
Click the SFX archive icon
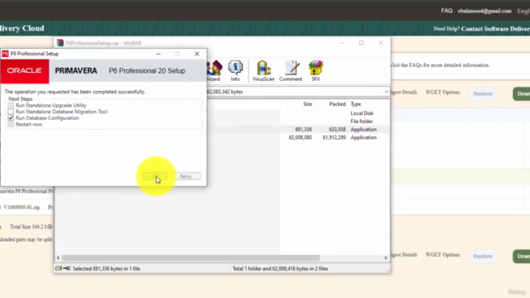point(316,70)
